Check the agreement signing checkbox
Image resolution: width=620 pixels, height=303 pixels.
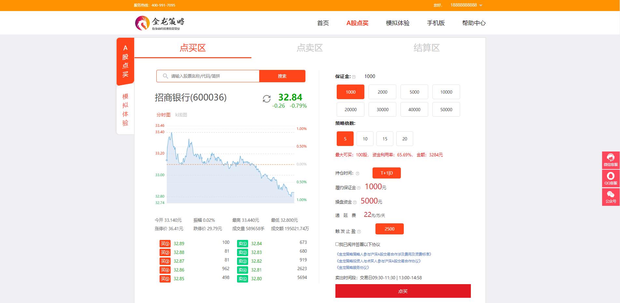[x=337, y=244]
